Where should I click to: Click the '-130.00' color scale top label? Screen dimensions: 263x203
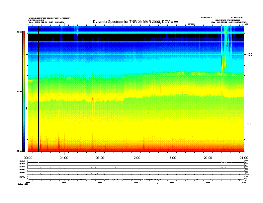click(x=18, y=32)
